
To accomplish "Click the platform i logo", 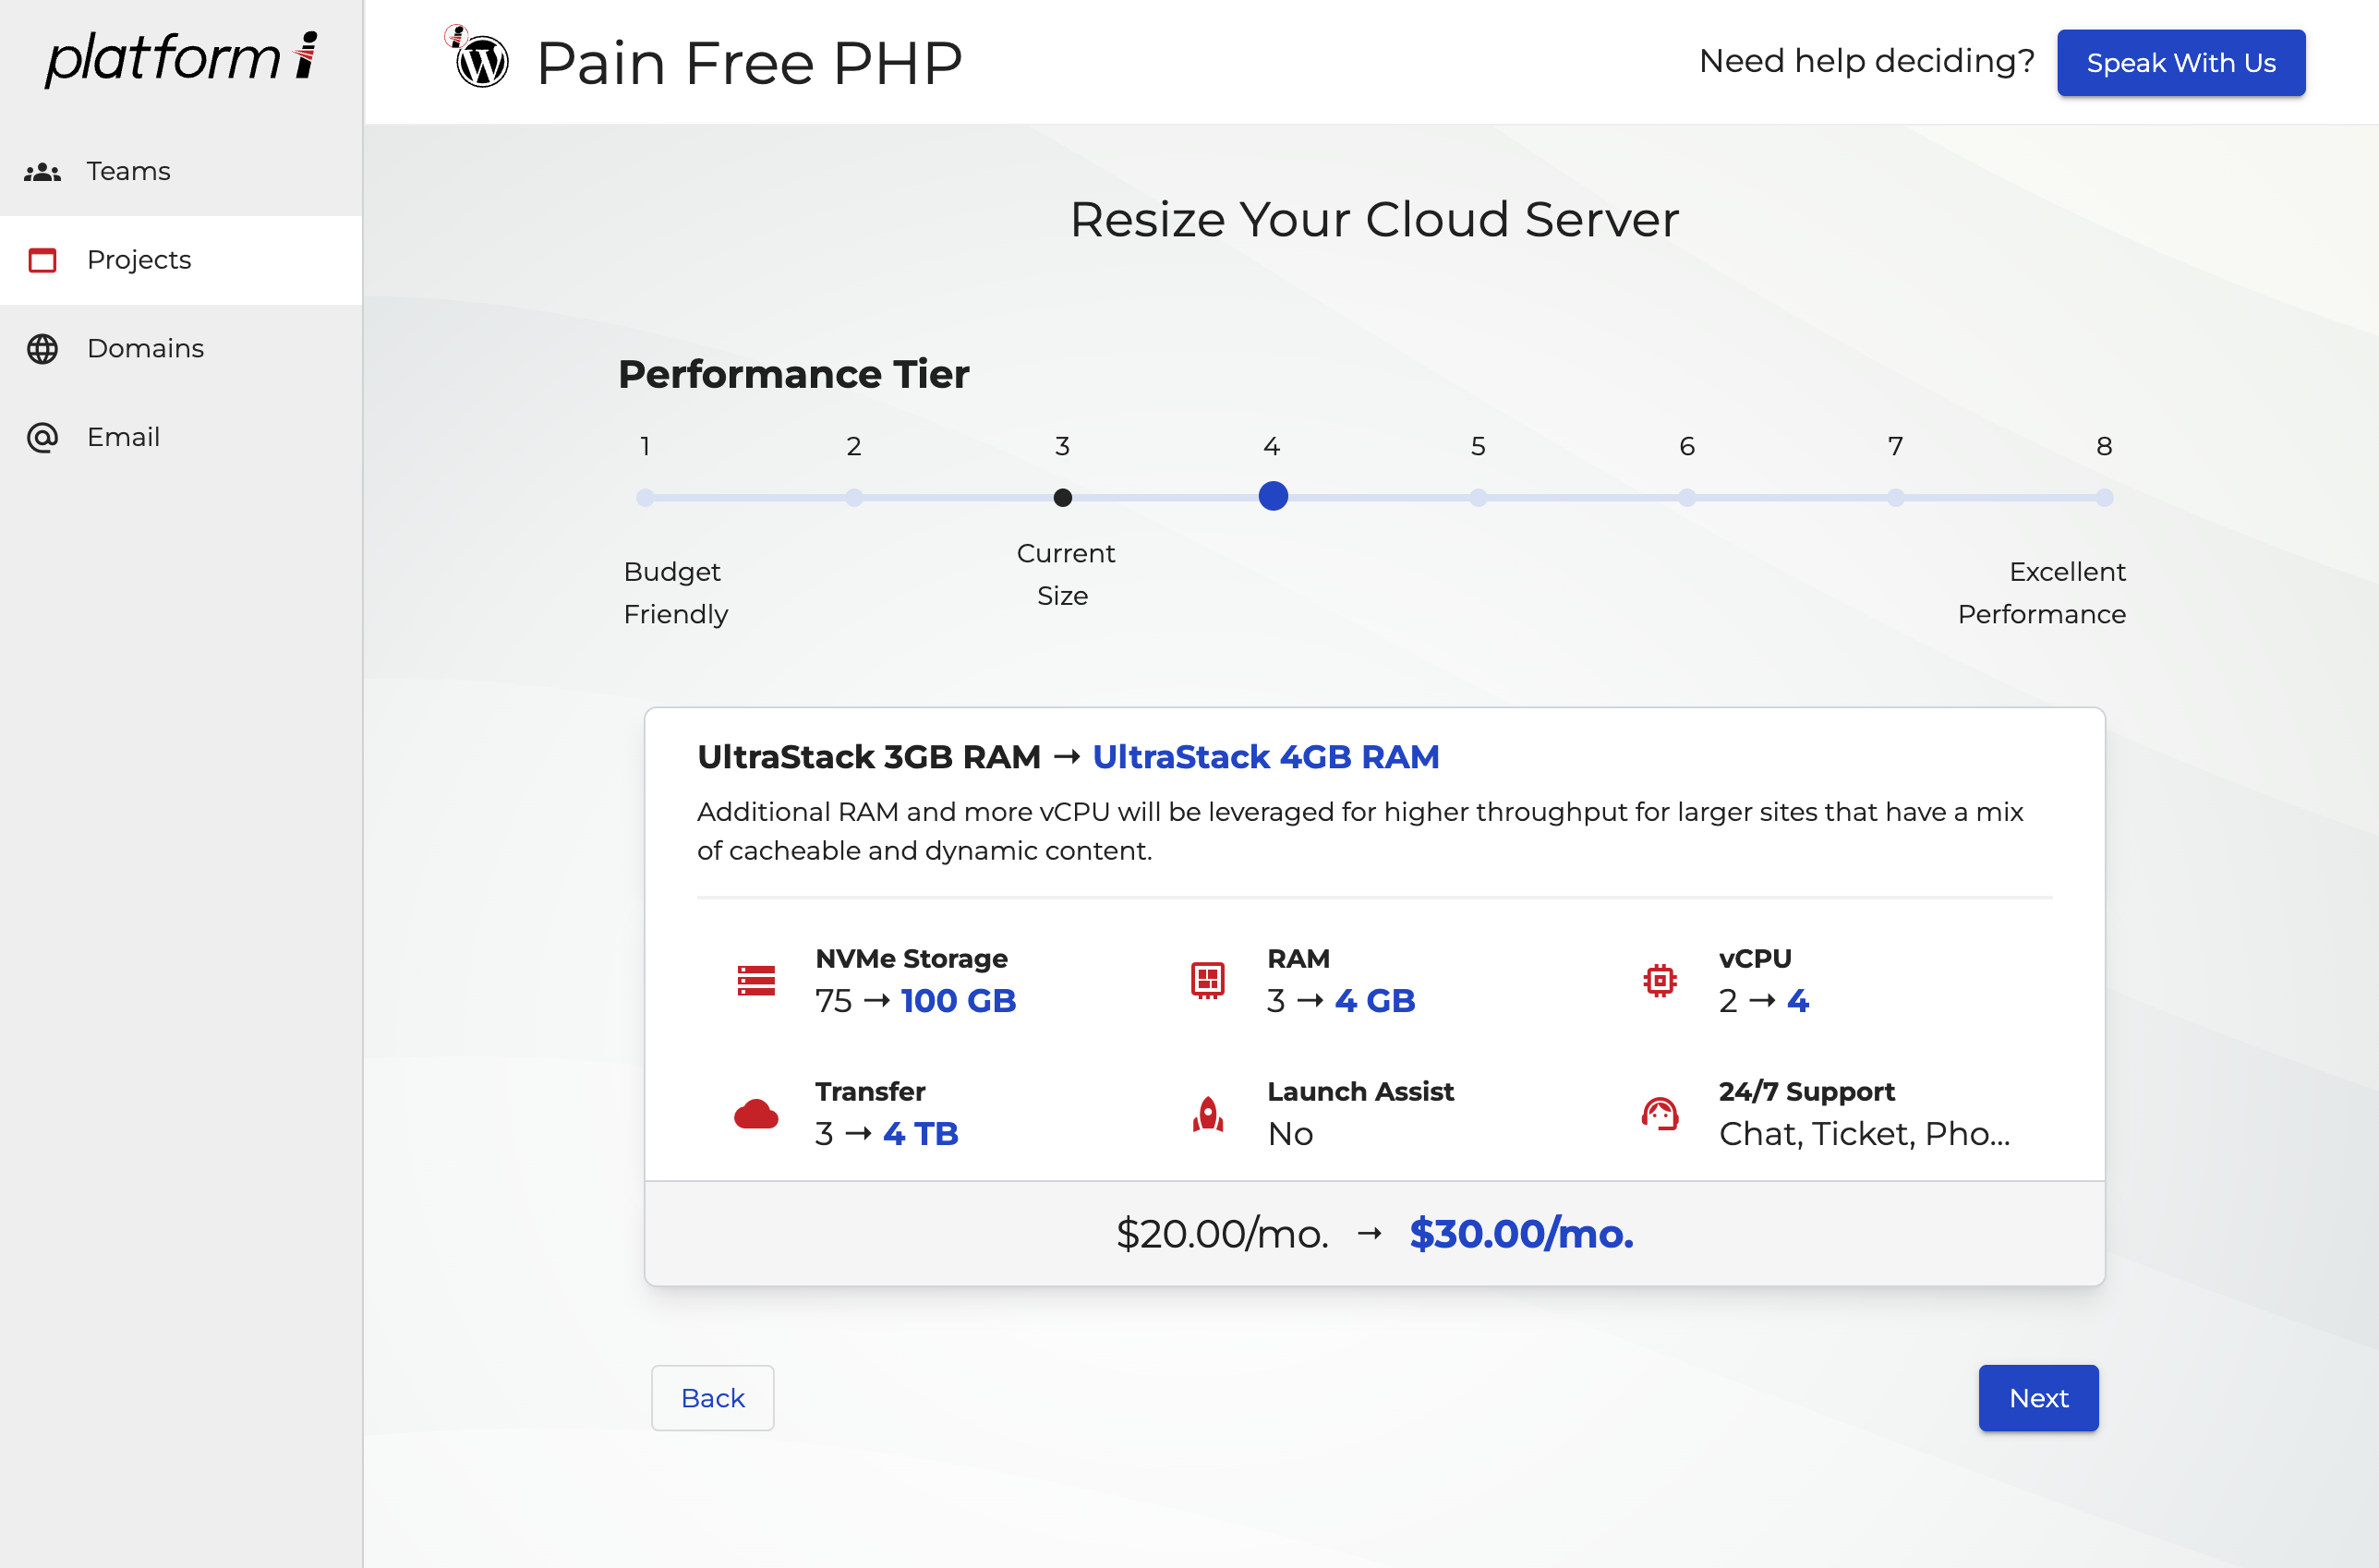I will (181, 58).
